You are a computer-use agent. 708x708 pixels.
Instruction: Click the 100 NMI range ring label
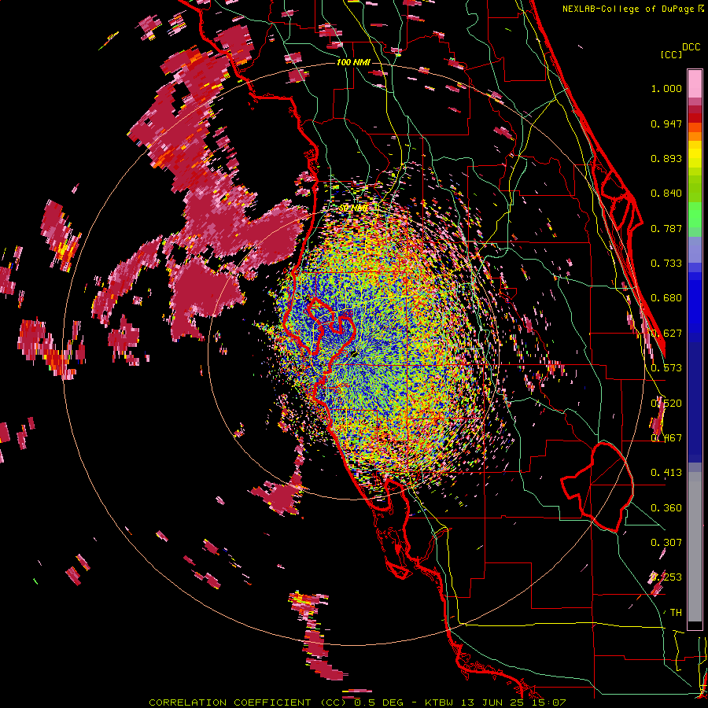click(x=353, y=62)
